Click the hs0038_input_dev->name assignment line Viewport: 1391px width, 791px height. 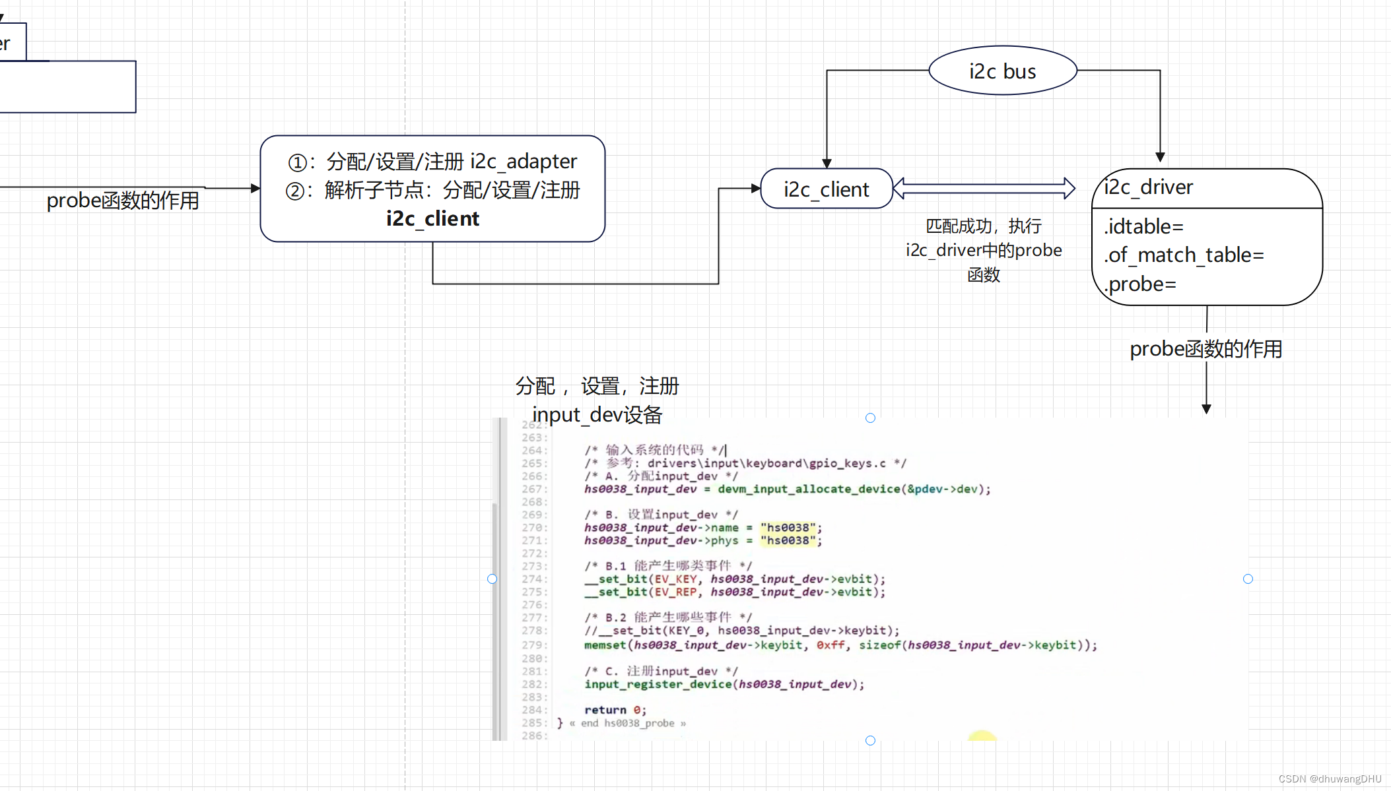(703, 527)
